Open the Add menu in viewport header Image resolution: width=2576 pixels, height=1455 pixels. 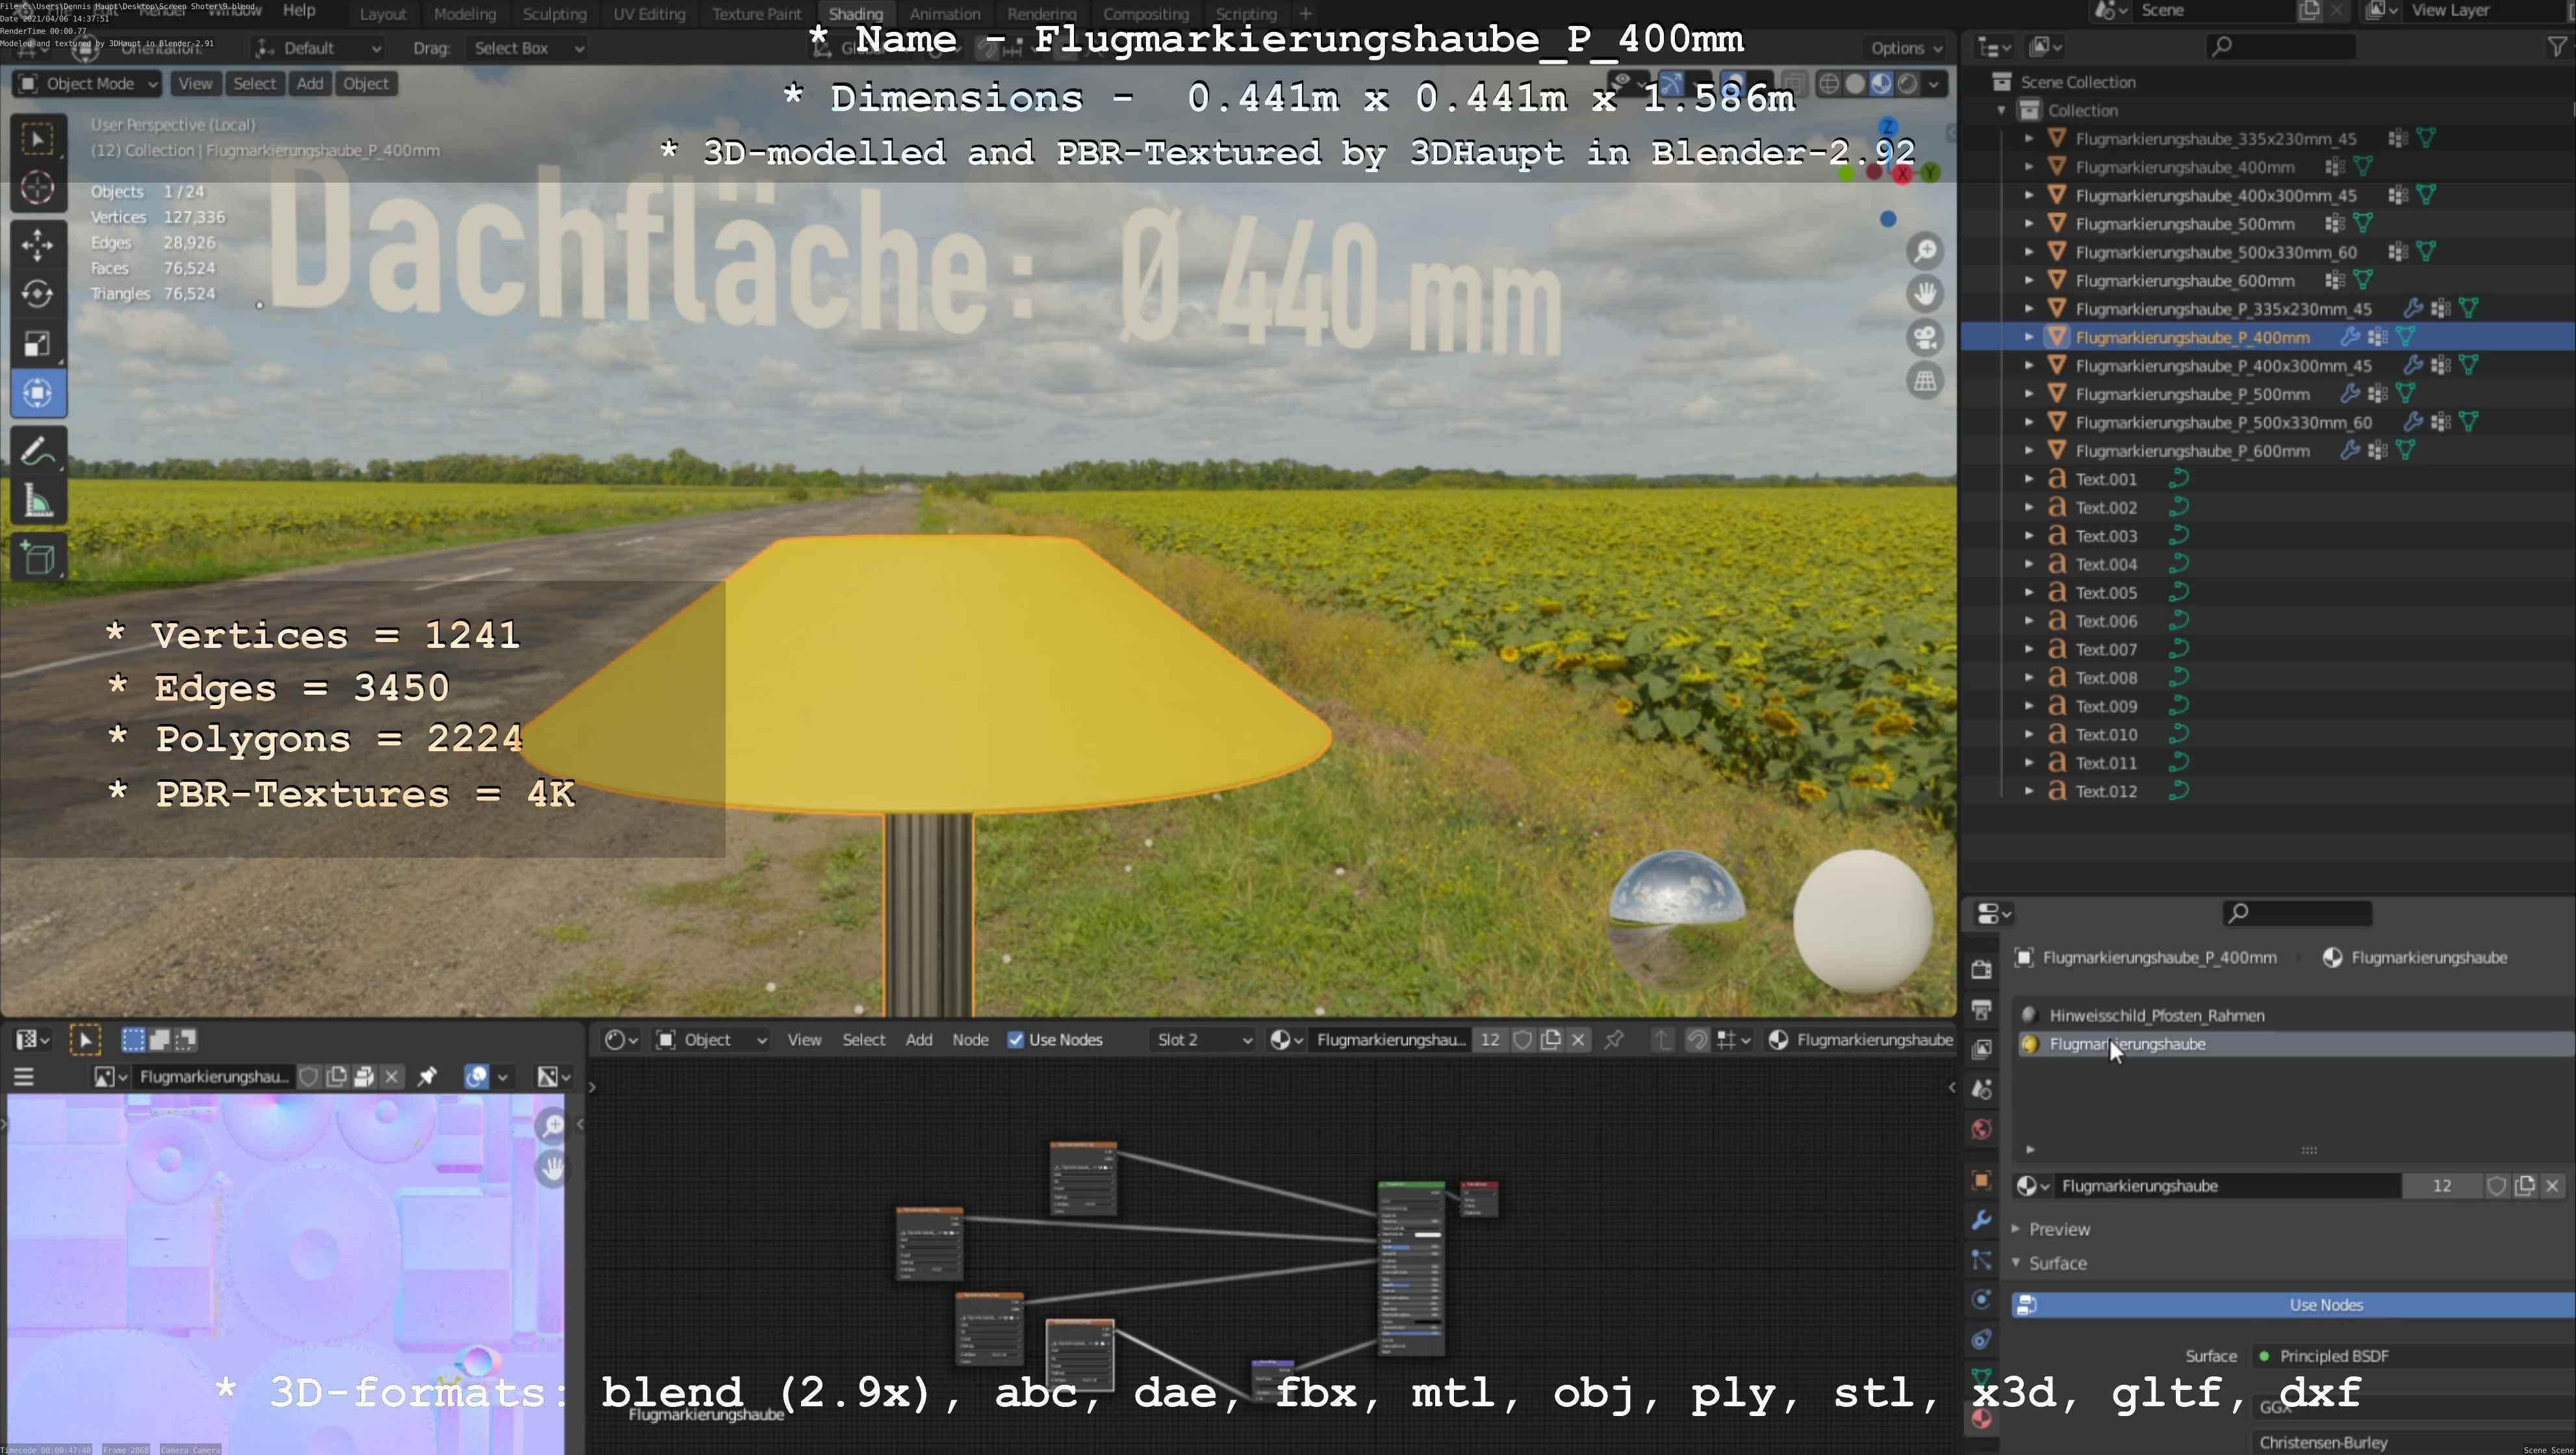pyautogui.click(x=310, y=84)
